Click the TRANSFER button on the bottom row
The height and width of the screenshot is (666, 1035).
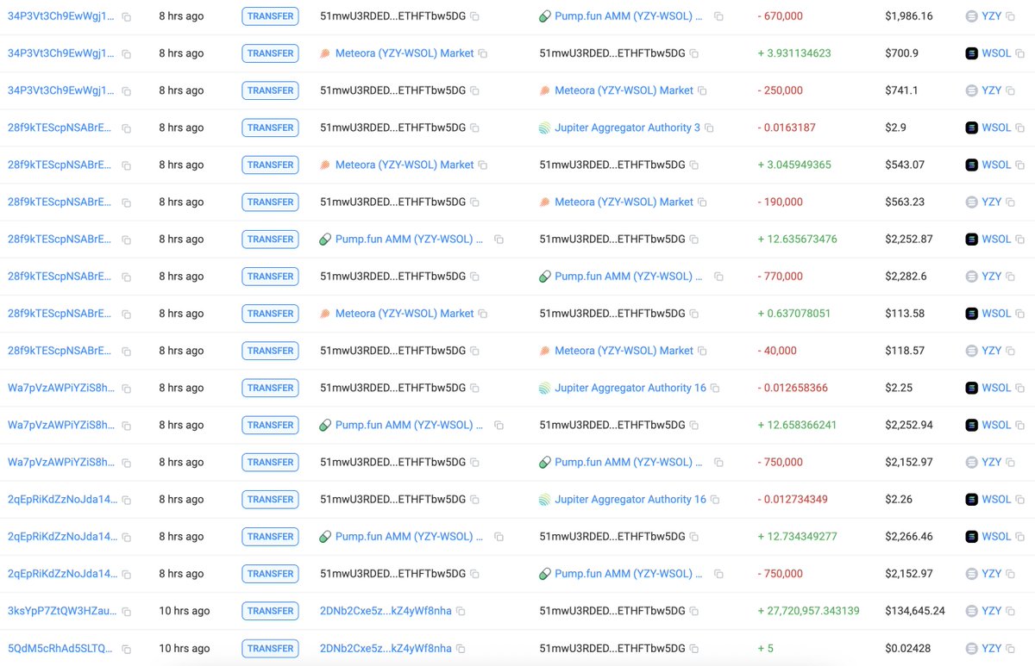(x=270, y=648)
